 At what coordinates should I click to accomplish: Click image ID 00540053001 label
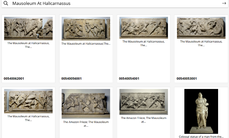click(187, 79)
